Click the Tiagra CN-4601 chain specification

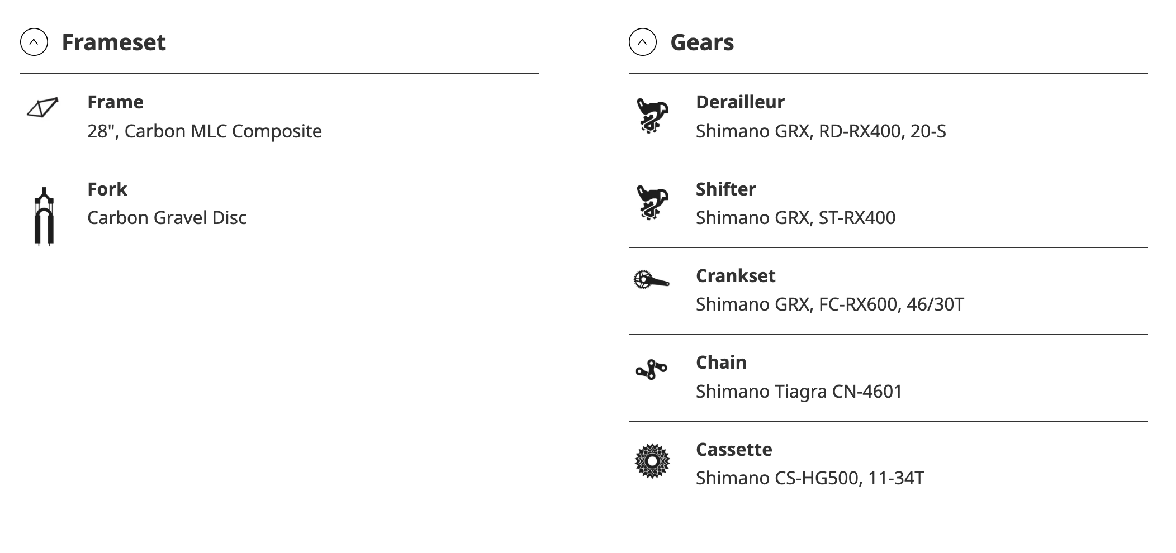pos(799,392)
